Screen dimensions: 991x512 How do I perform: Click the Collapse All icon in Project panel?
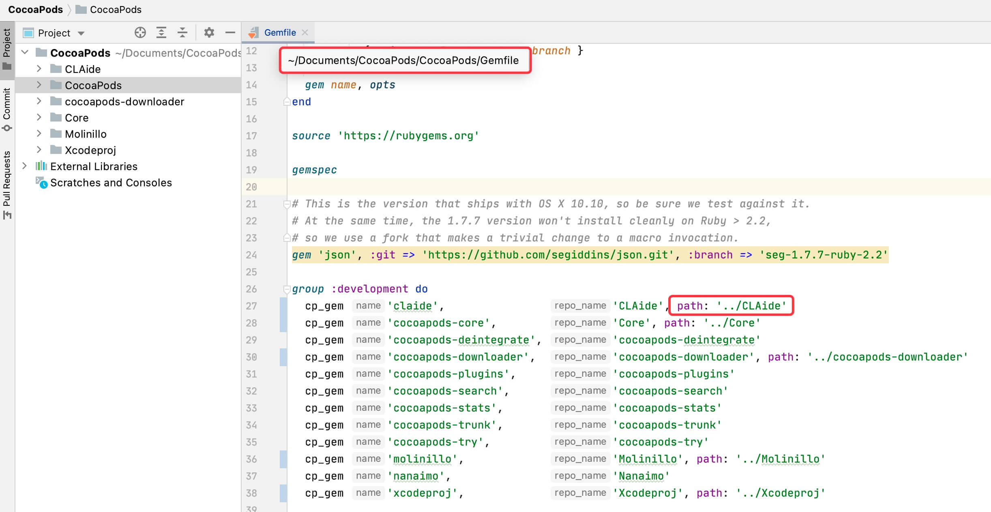(182, 32)
